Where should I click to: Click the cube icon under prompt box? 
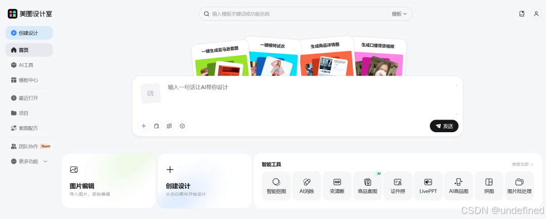(x=182, y=126)
